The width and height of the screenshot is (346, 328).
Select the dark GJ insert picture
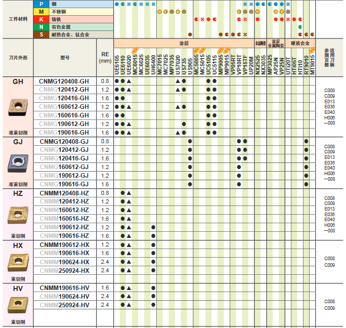(18, 162)
